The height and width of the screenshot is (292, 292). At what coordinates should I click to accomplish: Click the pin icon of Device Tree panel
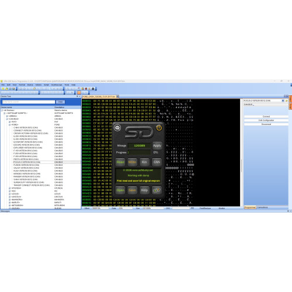77,96
